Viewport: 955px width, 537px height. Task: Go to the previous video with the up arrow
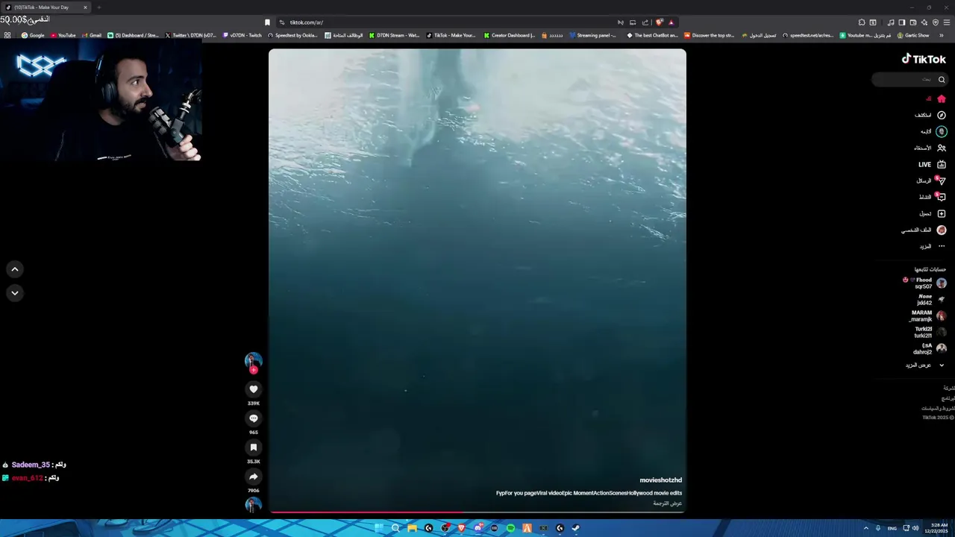(14, 269)
